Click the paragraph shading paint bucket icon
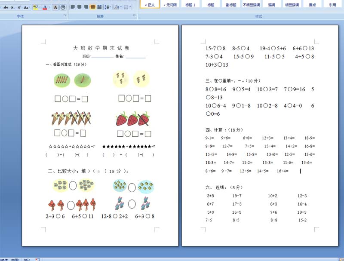 point(117,7)
